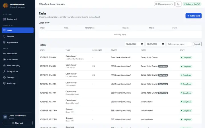Viewport: 205px width, 128px height.
Task: Click Completed status on Shift opened row
Action: pos(186,84)
